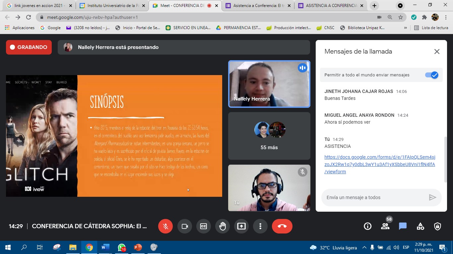The width and height of the screenshot is (453, 254).
Task: Open present now screen share button
Action: [x=241, y=226]
